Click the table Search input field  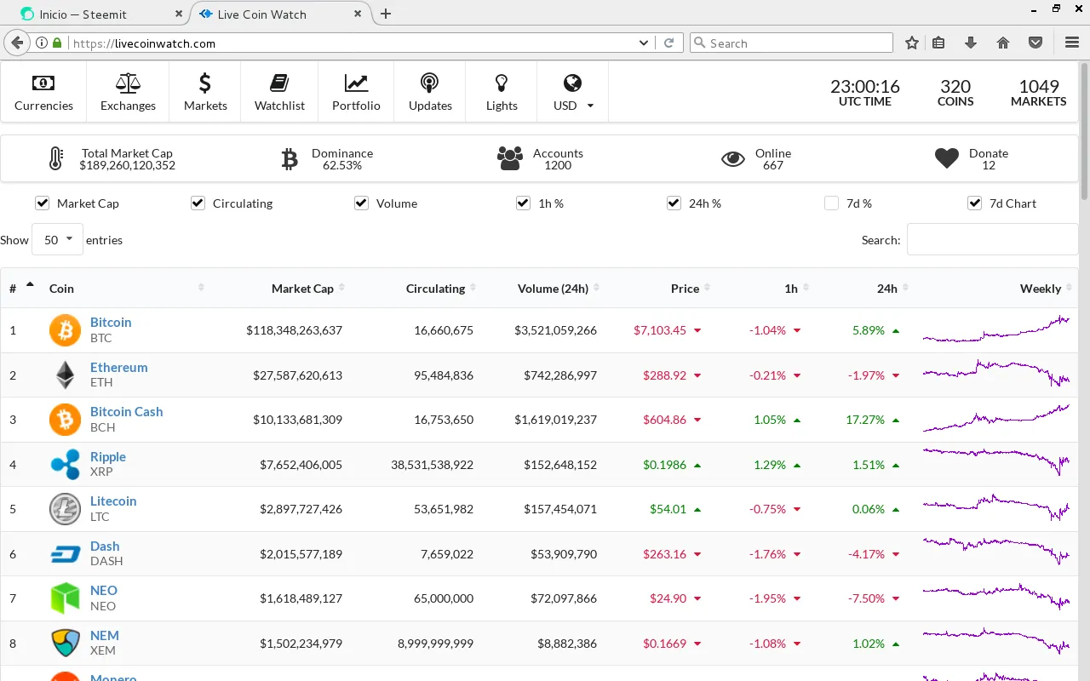992,240
